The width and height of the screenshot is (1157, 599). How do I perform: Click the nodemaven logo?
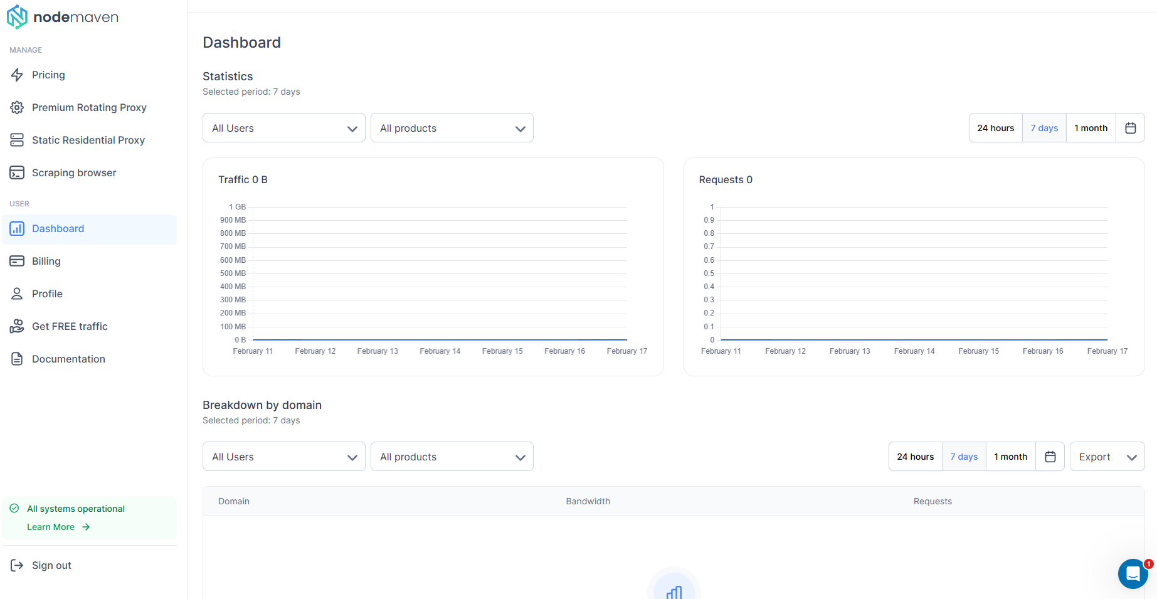[62, 17]
